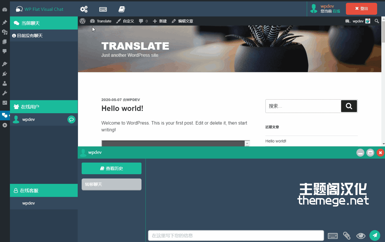The image size is (385, 242).
Task: Send the message with paper plane button
Action: tap(375, 235)
